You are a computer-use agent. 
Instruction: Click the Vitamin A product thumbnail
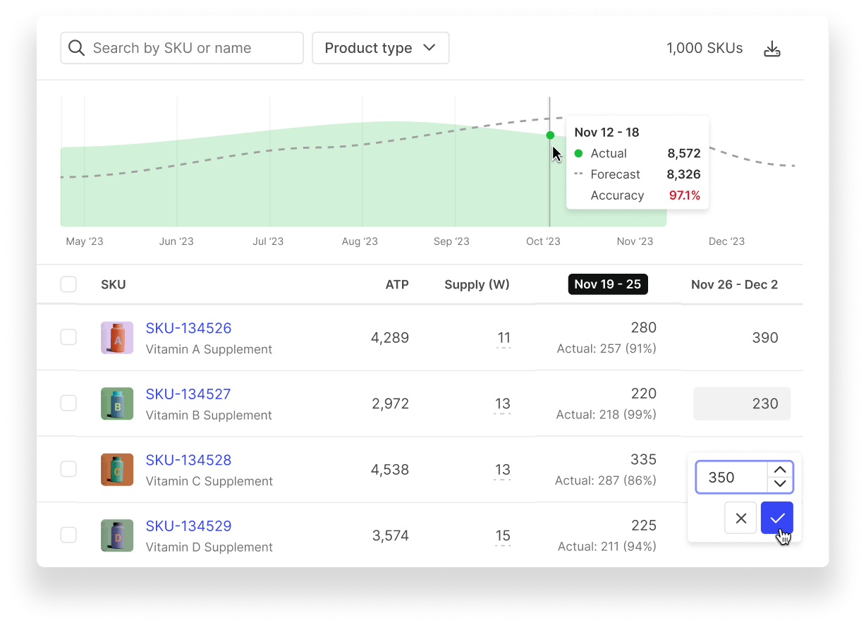pos(117,338)
